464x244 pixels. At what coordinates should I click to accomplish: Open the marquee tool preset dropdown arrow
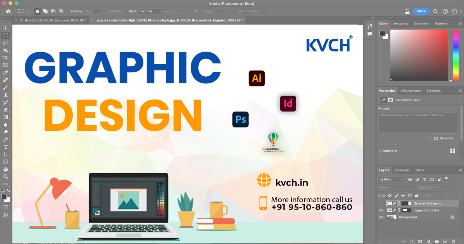pyautogui.click(x=28, y=11)
